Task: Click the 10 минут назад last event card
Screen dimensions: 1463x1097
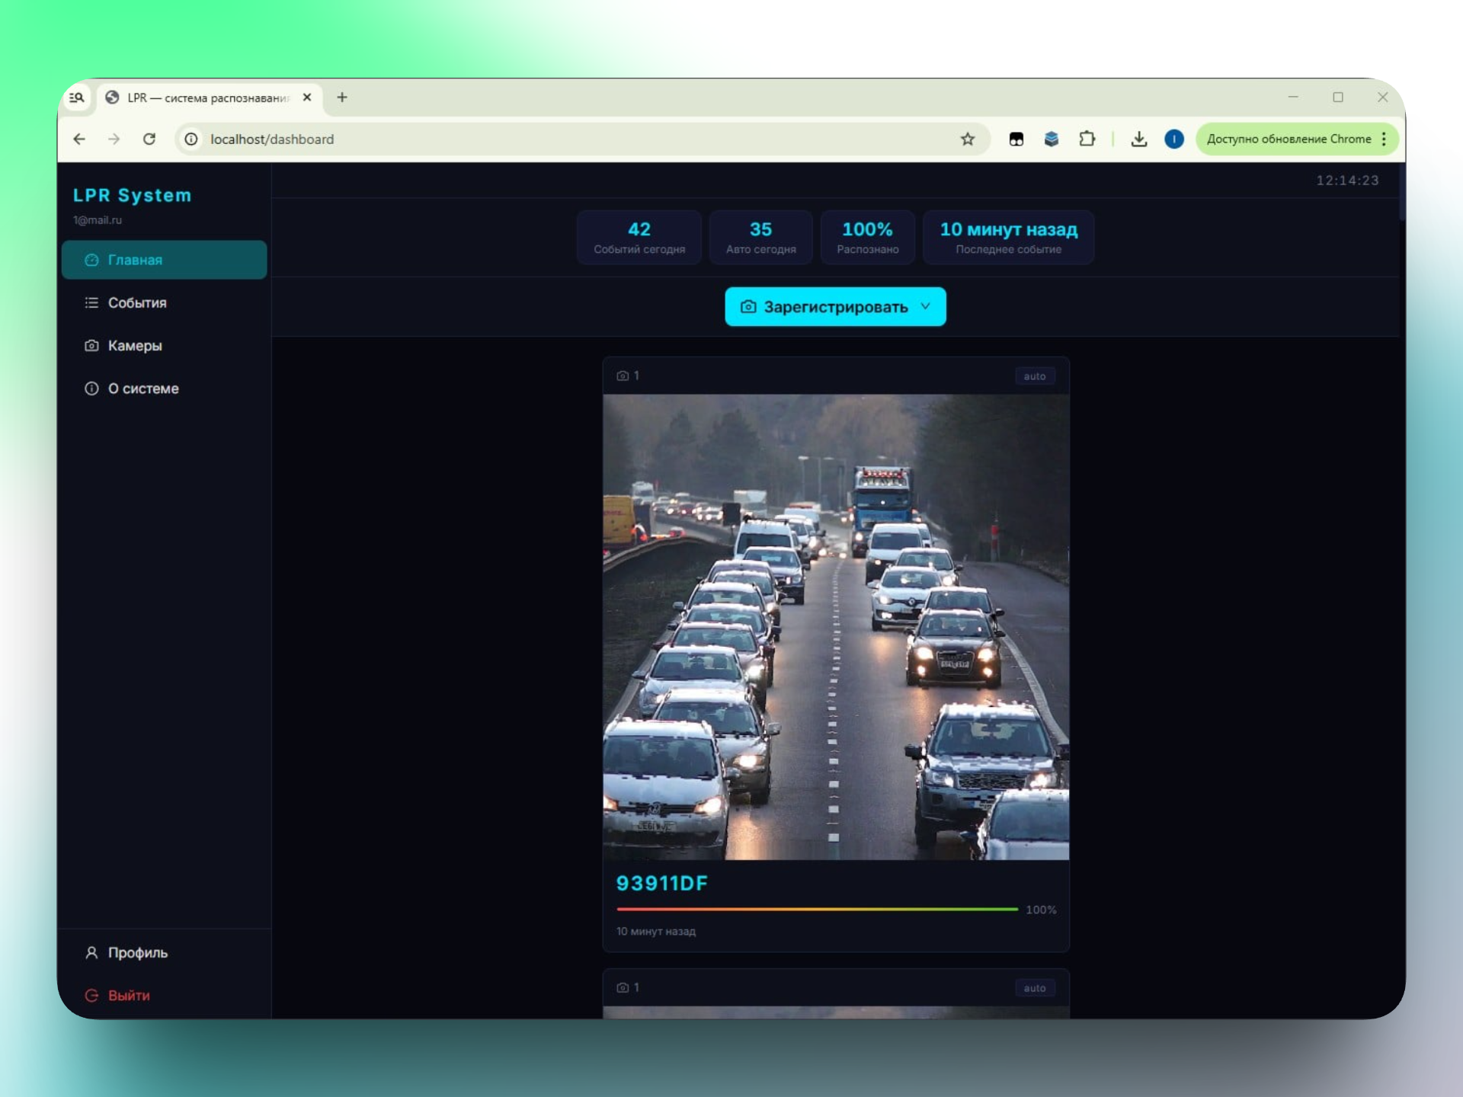Action: pos(1008,238)
